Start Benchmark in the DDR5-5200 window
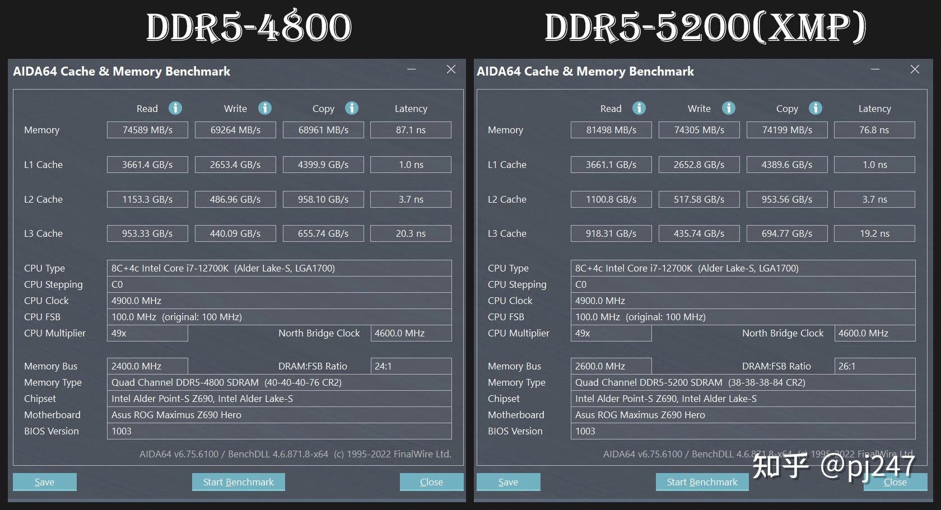The width and height of the screenshot is (941, 510). pos(702,481)
